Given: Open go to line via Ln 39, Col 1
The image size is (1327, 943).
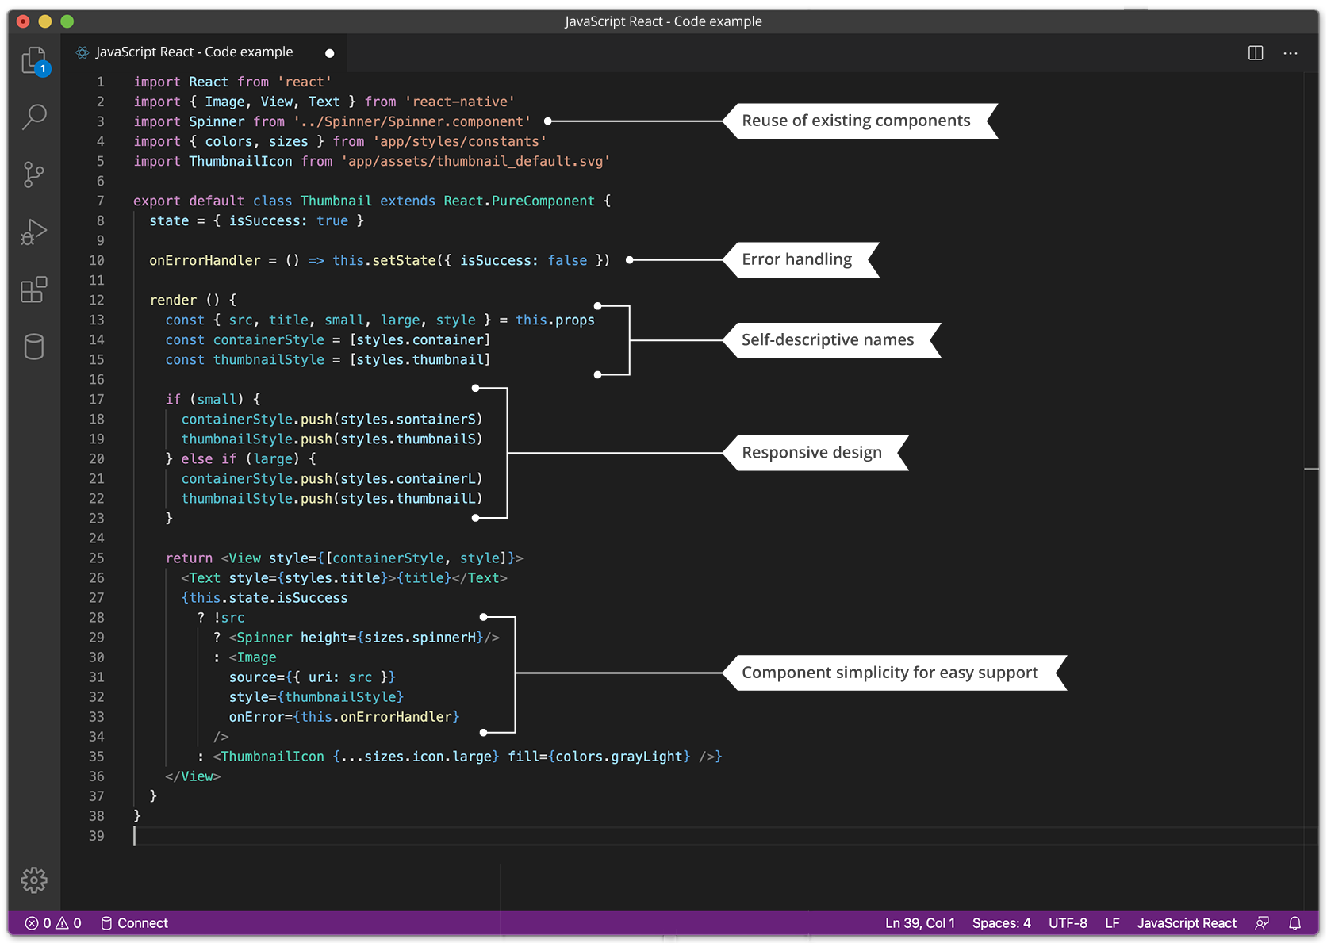Looking at the screenshot, I should click(x=919, y=923).
